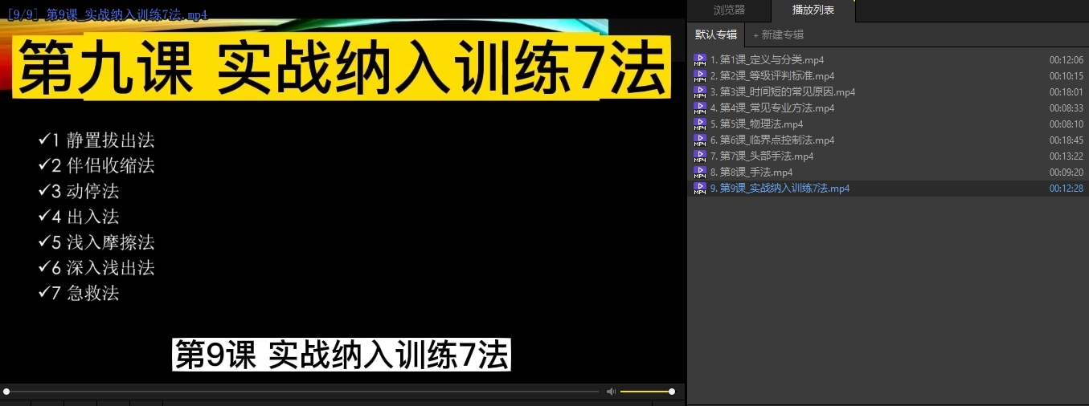
Task: Select the current item 第9课_实战纳入训练7法.mp4
Action: (x=780, y=189)
